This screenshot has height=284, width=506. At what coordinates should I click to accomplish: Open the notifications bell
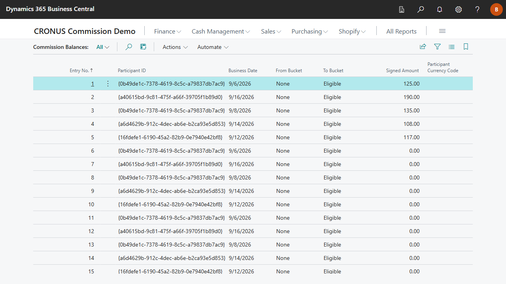440,9
